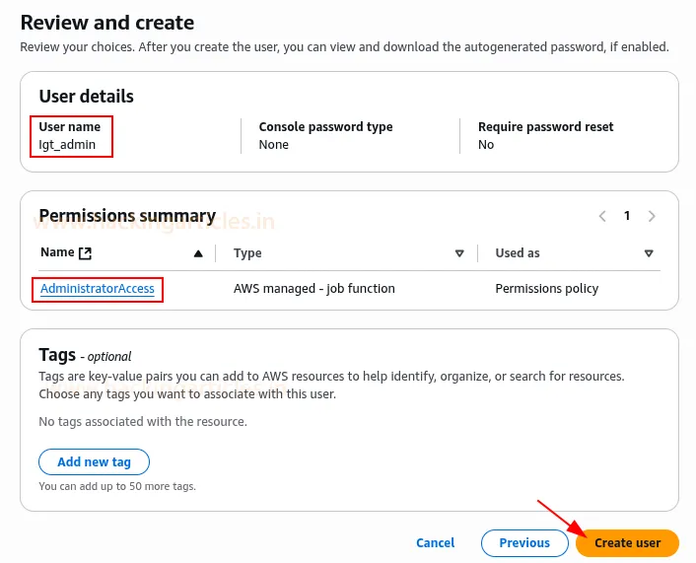Select the lgt_admin user name value
The height and width of the screenshot is (563, 696).
67,144
